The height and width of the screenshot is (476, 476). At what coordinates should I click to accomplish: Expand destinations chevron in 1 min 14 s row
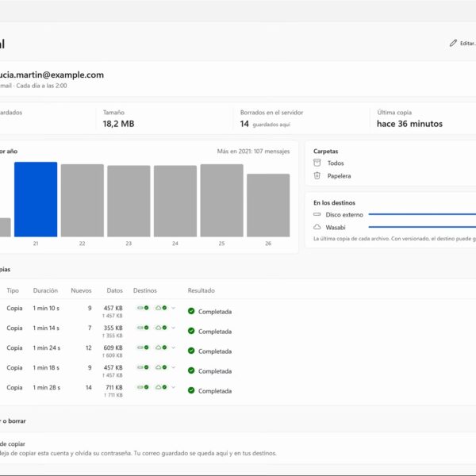pyautogui.click(x=173, y=328)
